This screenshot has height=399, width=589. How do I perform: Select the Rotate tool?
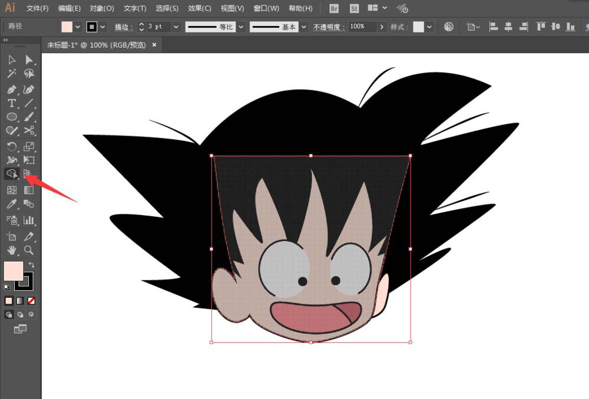[12, 147]
